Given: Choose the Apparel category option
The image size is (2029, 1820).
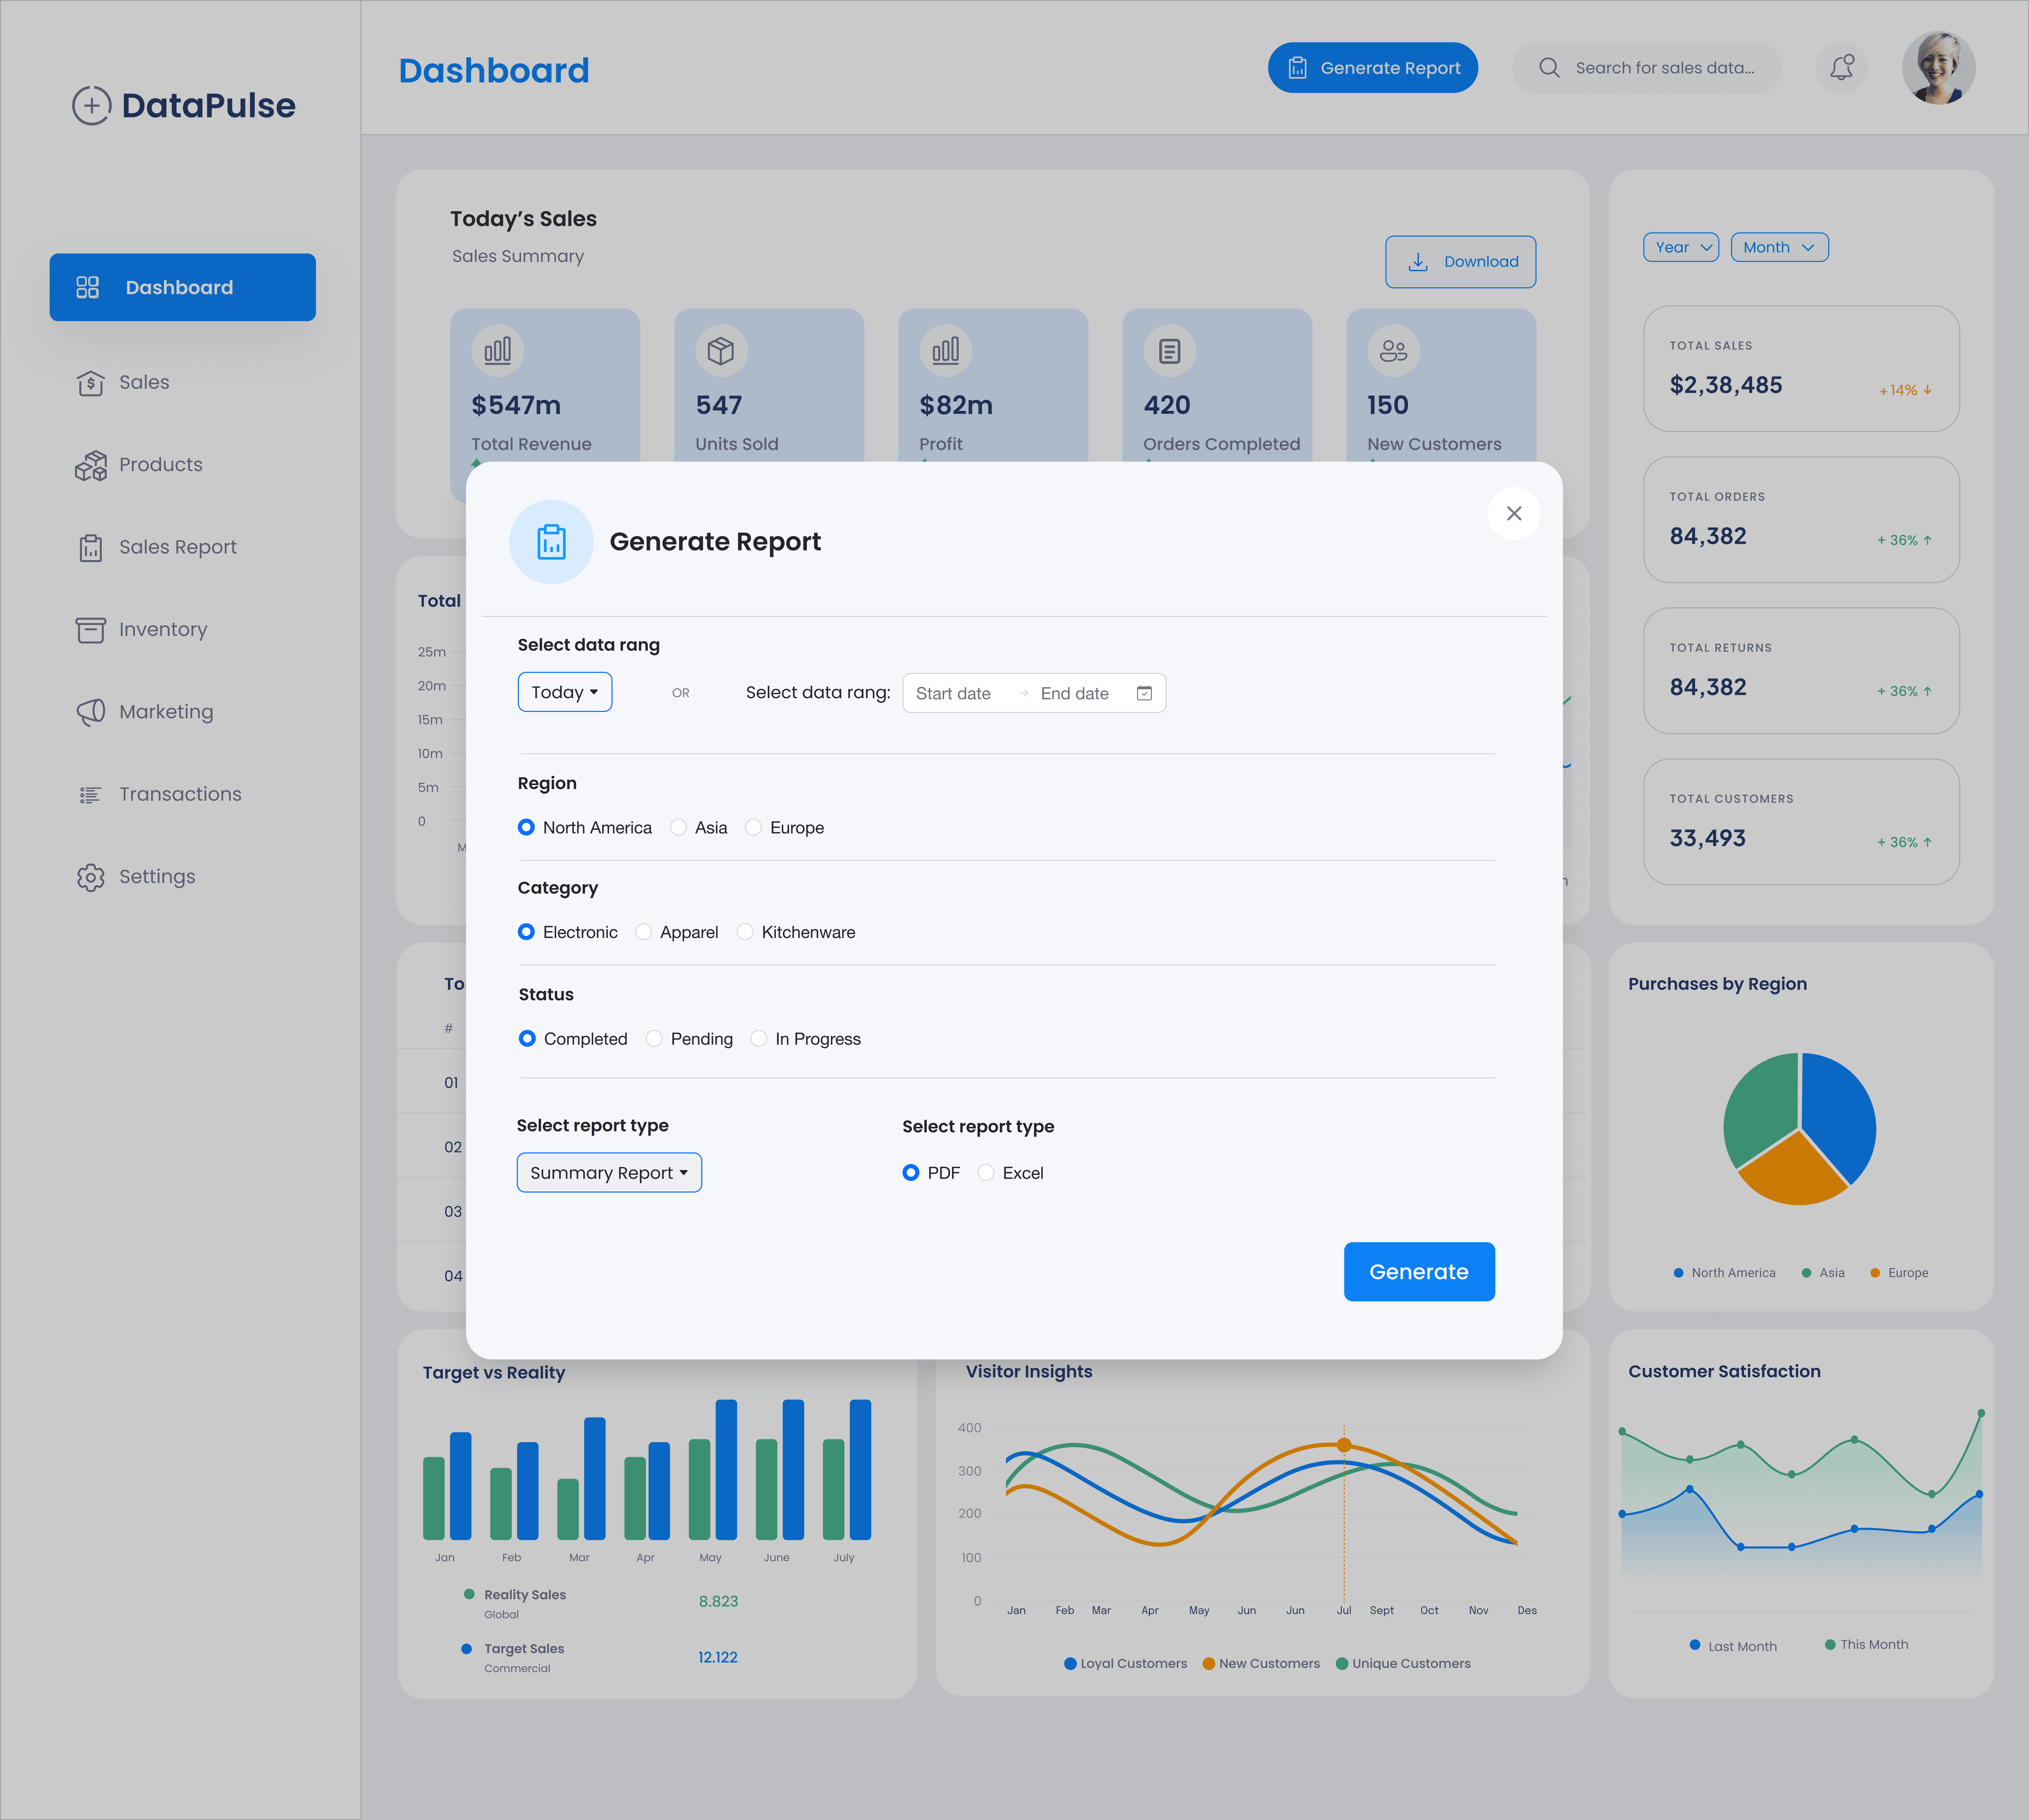Looking at the screenshot, I should click(643, 932).
